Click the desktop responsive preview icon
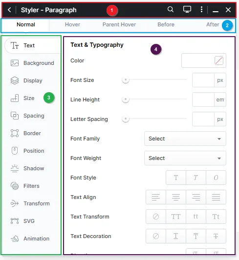Viewport: 239px width, 260px height. coord(187,10)
